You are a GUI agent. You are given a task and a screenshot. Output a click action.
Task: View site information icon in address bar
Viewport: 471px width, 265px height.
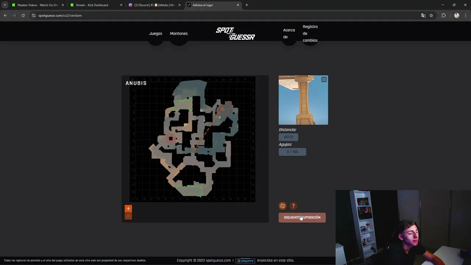(x=33, y=15)
